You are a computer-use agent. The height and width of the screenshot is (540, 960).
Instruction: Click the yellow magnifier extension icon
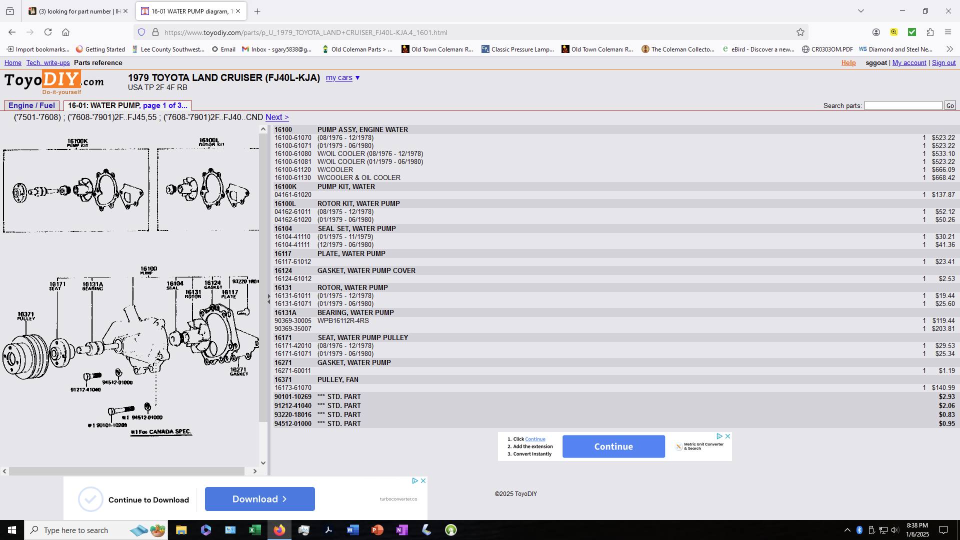click(x=894, y=32)
